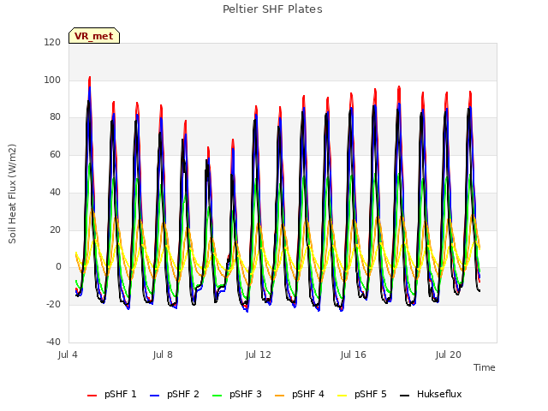Click the Jul 12 x-axis tick label
548x411 pixels.
coord(259,355)
